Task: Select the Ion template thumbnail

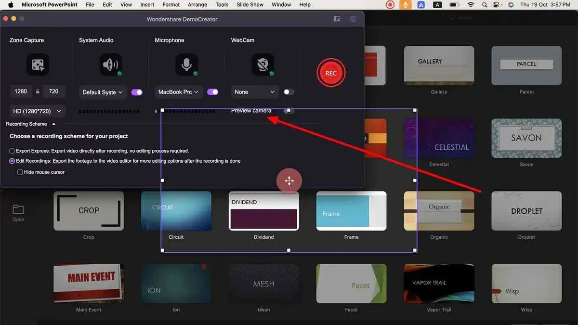Action: coord(176,284)
